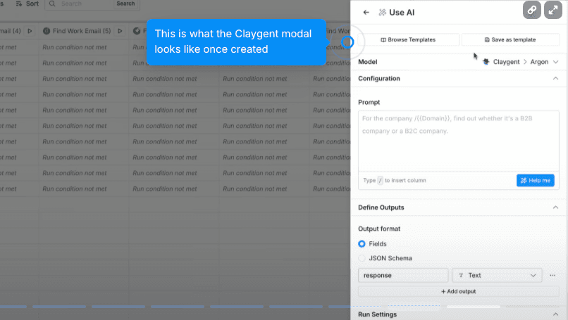
Task: Click into the Prompt text area
Action: point(458,141)
